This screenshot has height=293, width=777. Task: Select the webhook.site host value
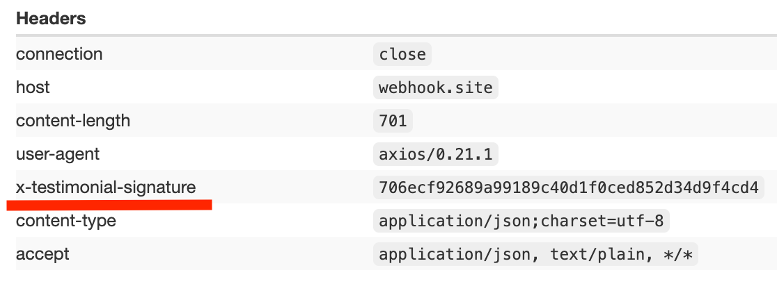tap(435, 87)
